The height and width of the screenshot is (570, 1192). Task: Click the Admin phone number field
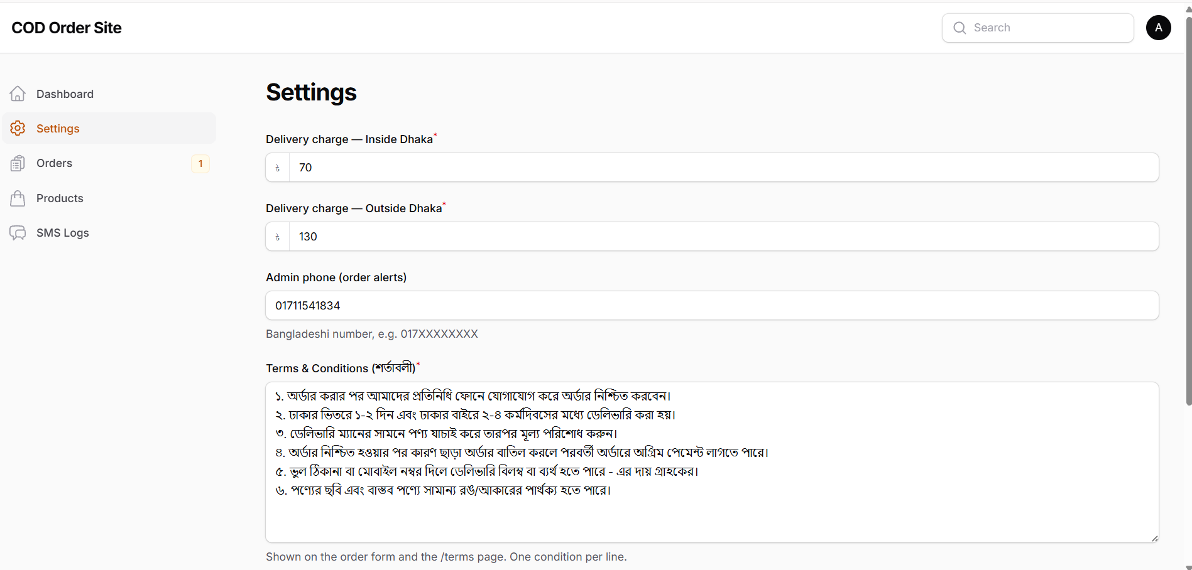712,306
